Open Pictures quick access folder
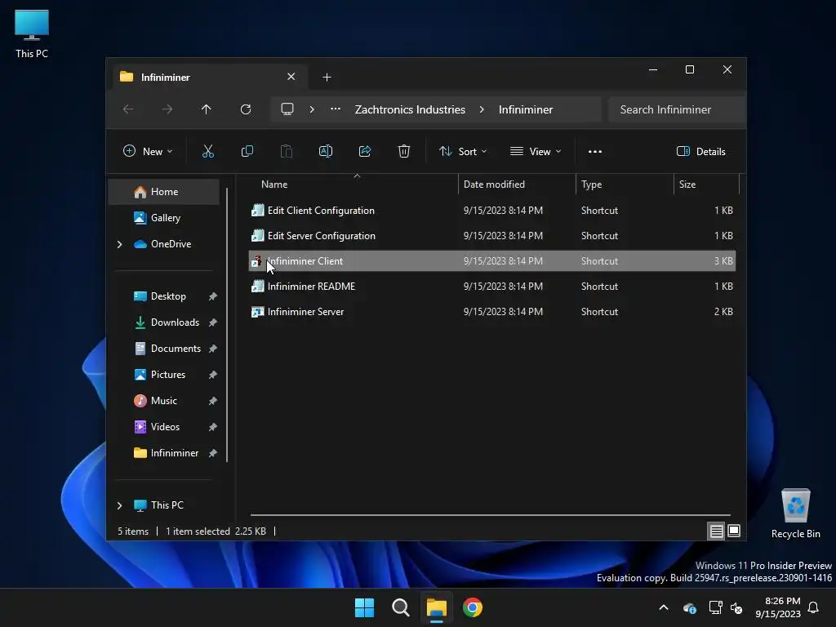The width and height of the screenshot is (836, 627). coord(163,374)
